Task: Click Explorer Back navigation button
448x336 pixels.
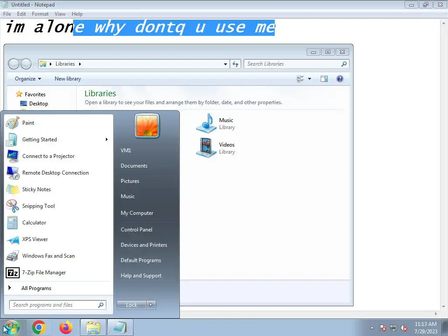Action: [14, 64]
